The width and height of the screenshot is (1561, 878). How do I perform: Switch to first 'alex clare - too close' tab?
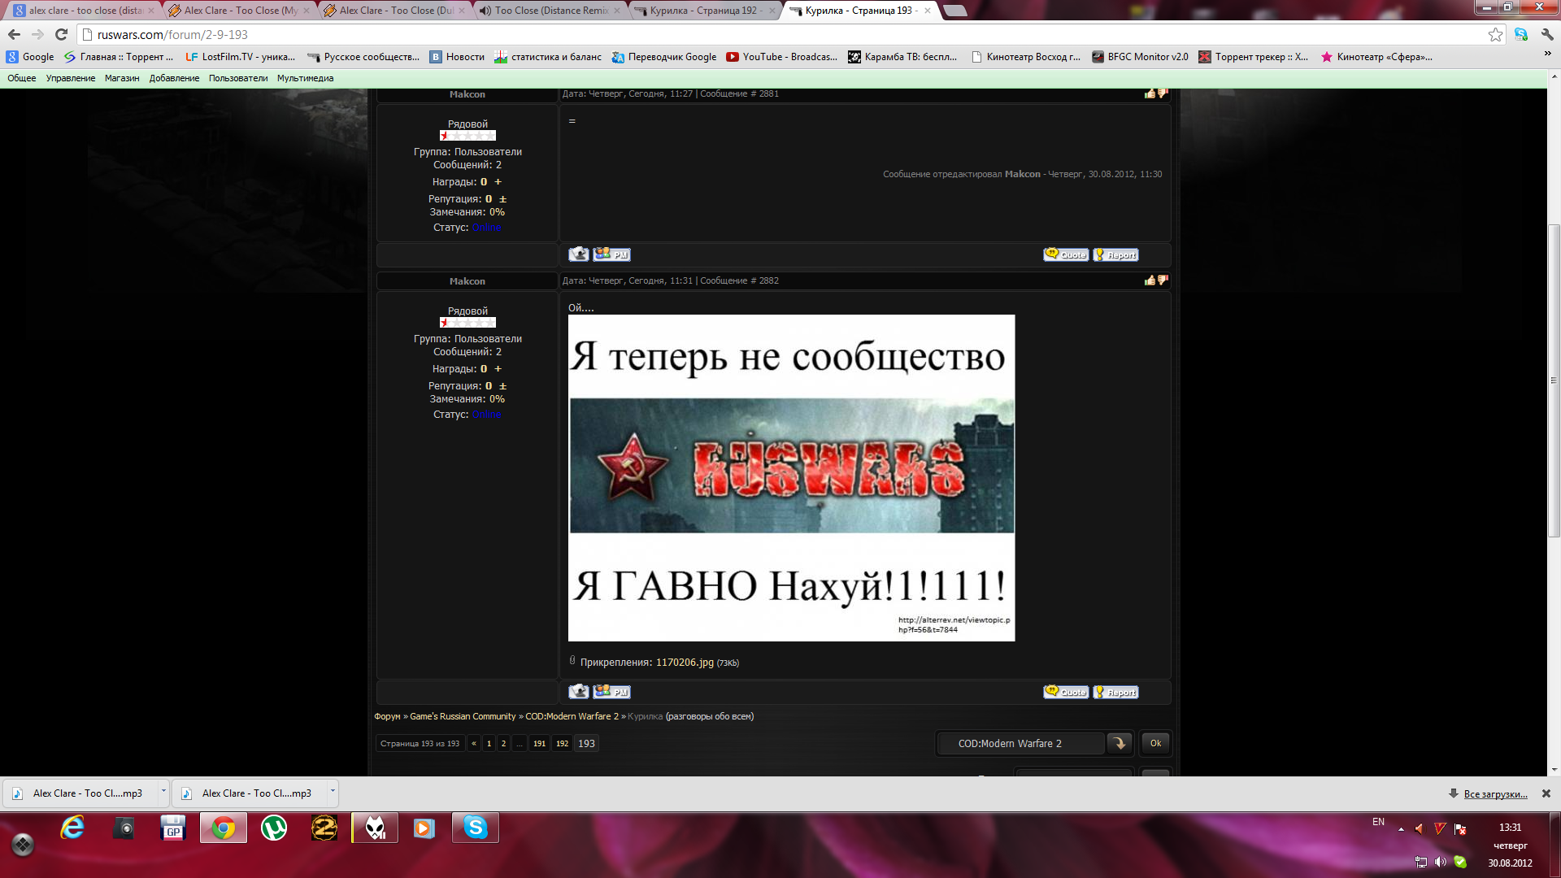coord(85,11)
